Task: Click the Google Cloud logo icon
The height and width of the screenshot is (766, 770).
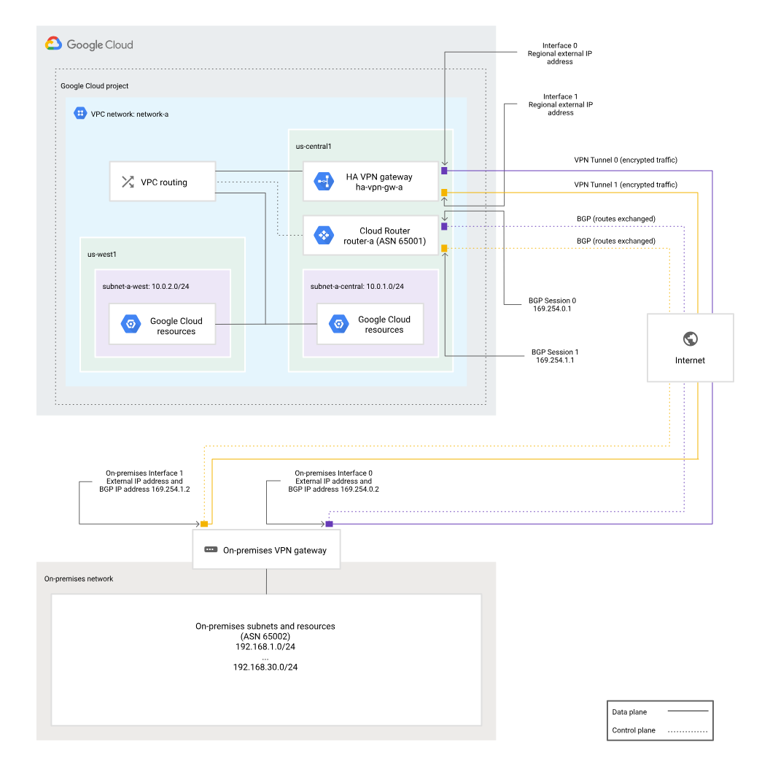Action: tap(53, 44)
